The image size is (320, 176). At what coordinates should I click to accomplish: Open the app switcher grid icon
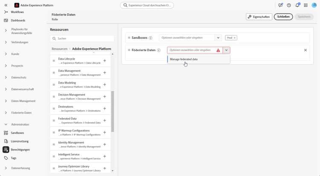click(305, 5)
